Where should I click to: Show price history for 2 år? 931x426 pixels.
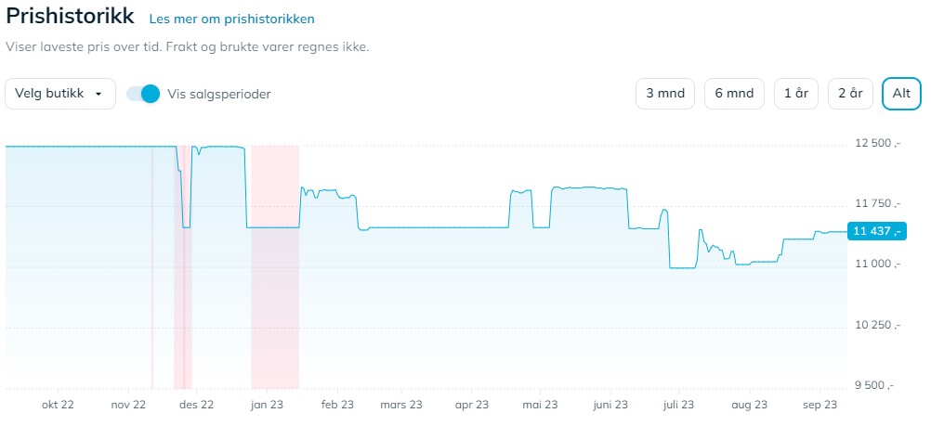tap(850, 94)
